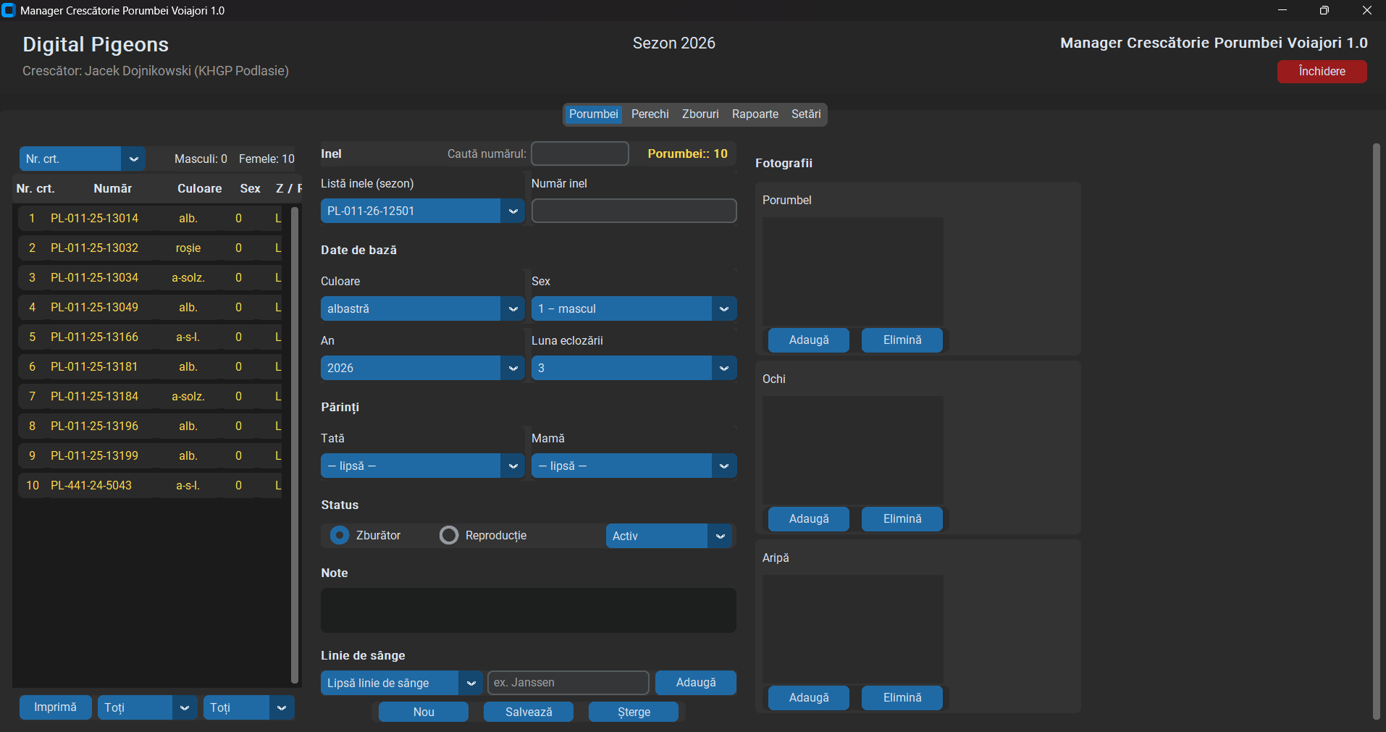The height and width of the screenshot is (732, 1386).
Task: Open the Luna eclozării dropdown
Action: (x=634, y=368)
